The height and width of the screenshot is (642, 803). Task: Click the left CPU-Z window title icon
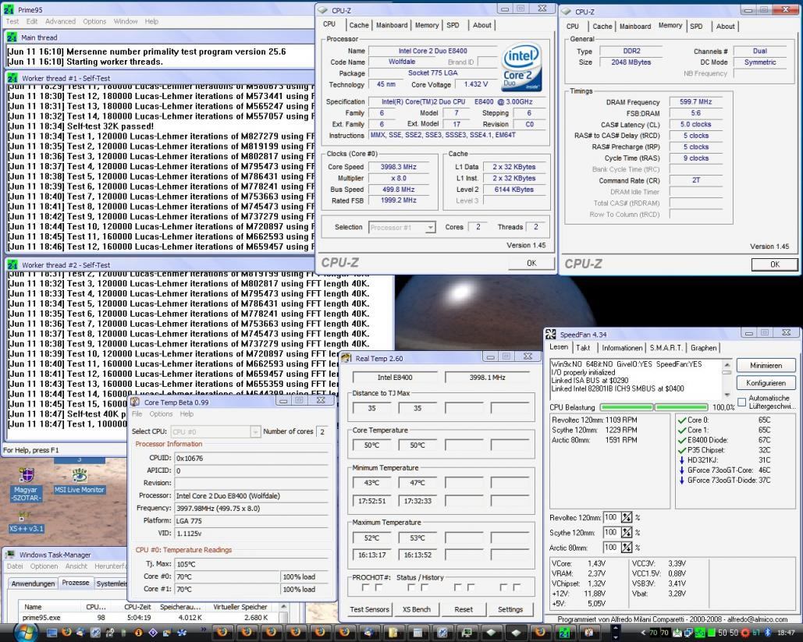click(322, 10)
